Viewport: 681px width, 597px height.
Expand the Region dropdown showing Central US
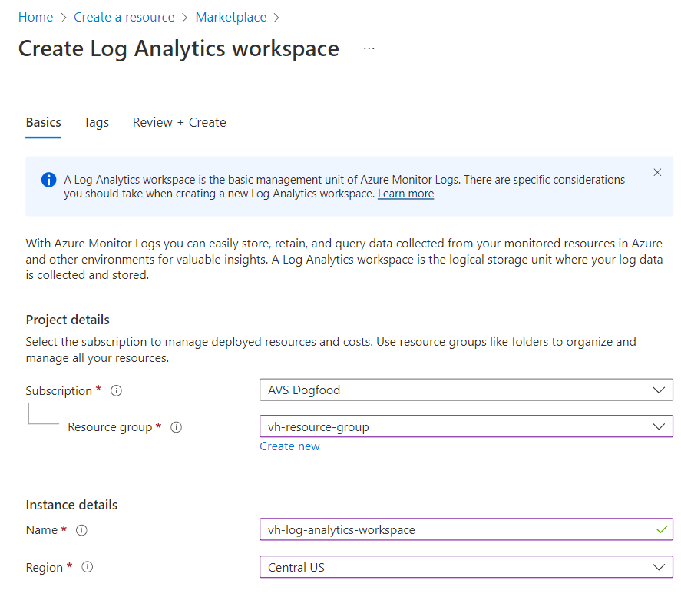pos(466,568)
